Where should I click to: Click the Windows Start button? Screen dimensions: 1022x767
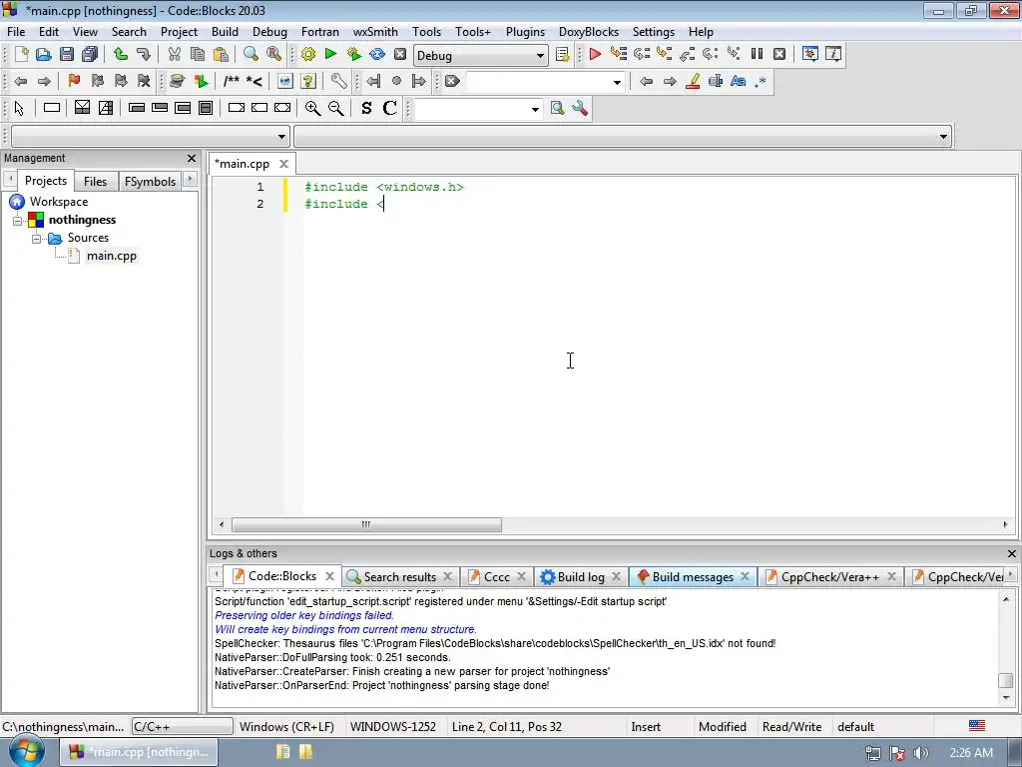point(26,752)
